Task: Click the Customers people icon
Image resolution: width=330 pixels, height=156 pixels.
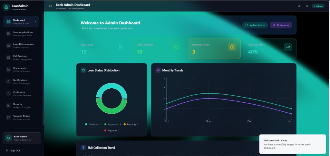Action: [x=8, y=93]
